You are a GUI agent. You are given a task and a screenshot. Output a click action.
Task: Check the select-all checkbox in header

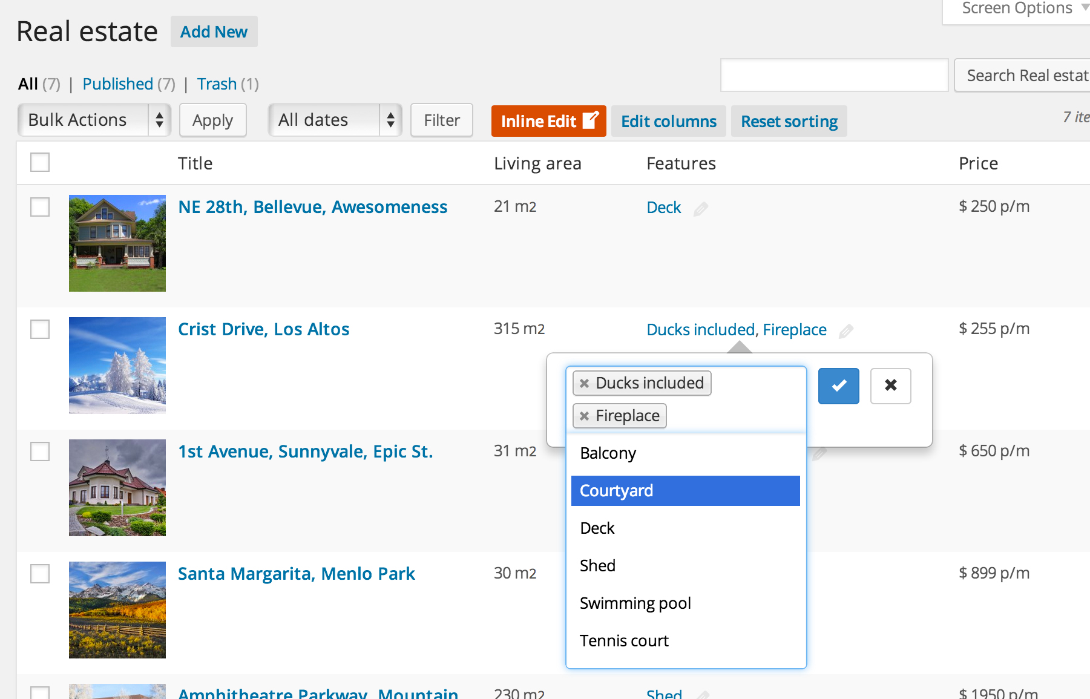pos(40,163)
